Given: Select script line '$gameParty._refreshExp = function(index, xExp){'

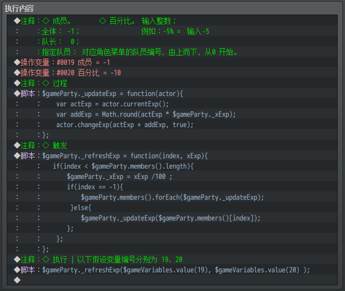Looking at the screenshot, I should 172,156.
